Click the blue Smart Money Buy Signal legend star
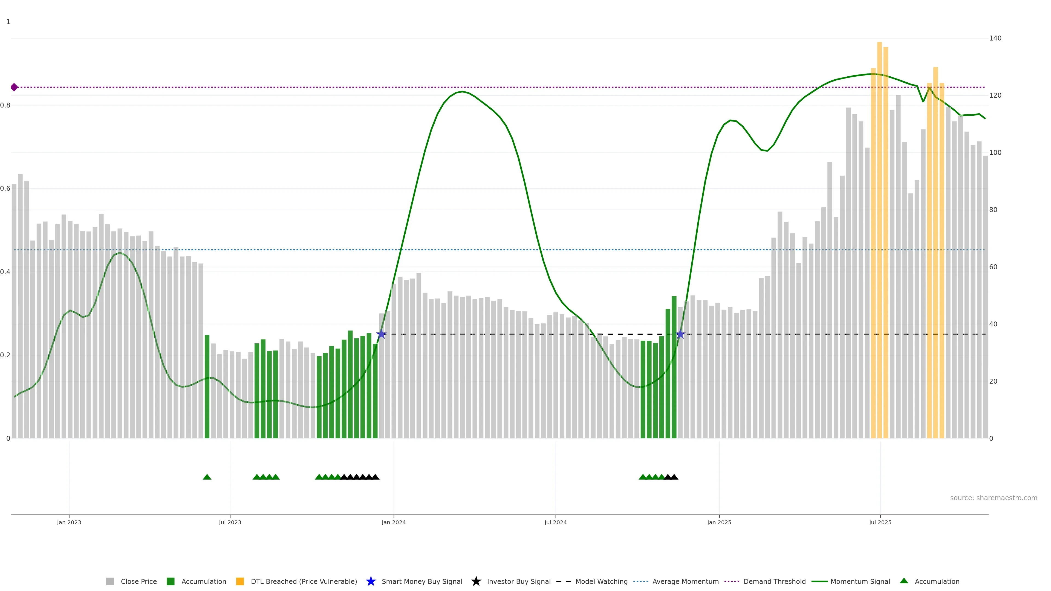1051x591 pixels. click(x=371, y=581)
